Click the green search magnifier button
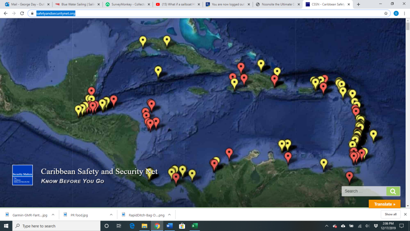This screenshot has height=231, width=410. (x=393, y=191)
